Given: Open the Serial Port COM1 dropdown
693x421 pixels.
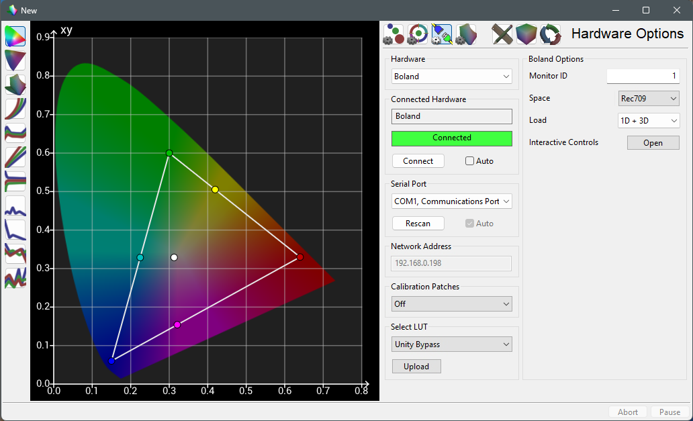Looking at the screenshot, I should pyautogui.click(x=451, y=201).
